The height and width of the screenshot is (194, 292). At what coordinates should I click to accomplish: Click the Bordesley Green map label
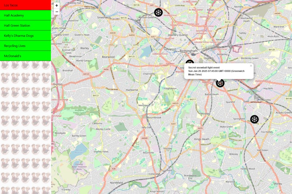(250, 58)
